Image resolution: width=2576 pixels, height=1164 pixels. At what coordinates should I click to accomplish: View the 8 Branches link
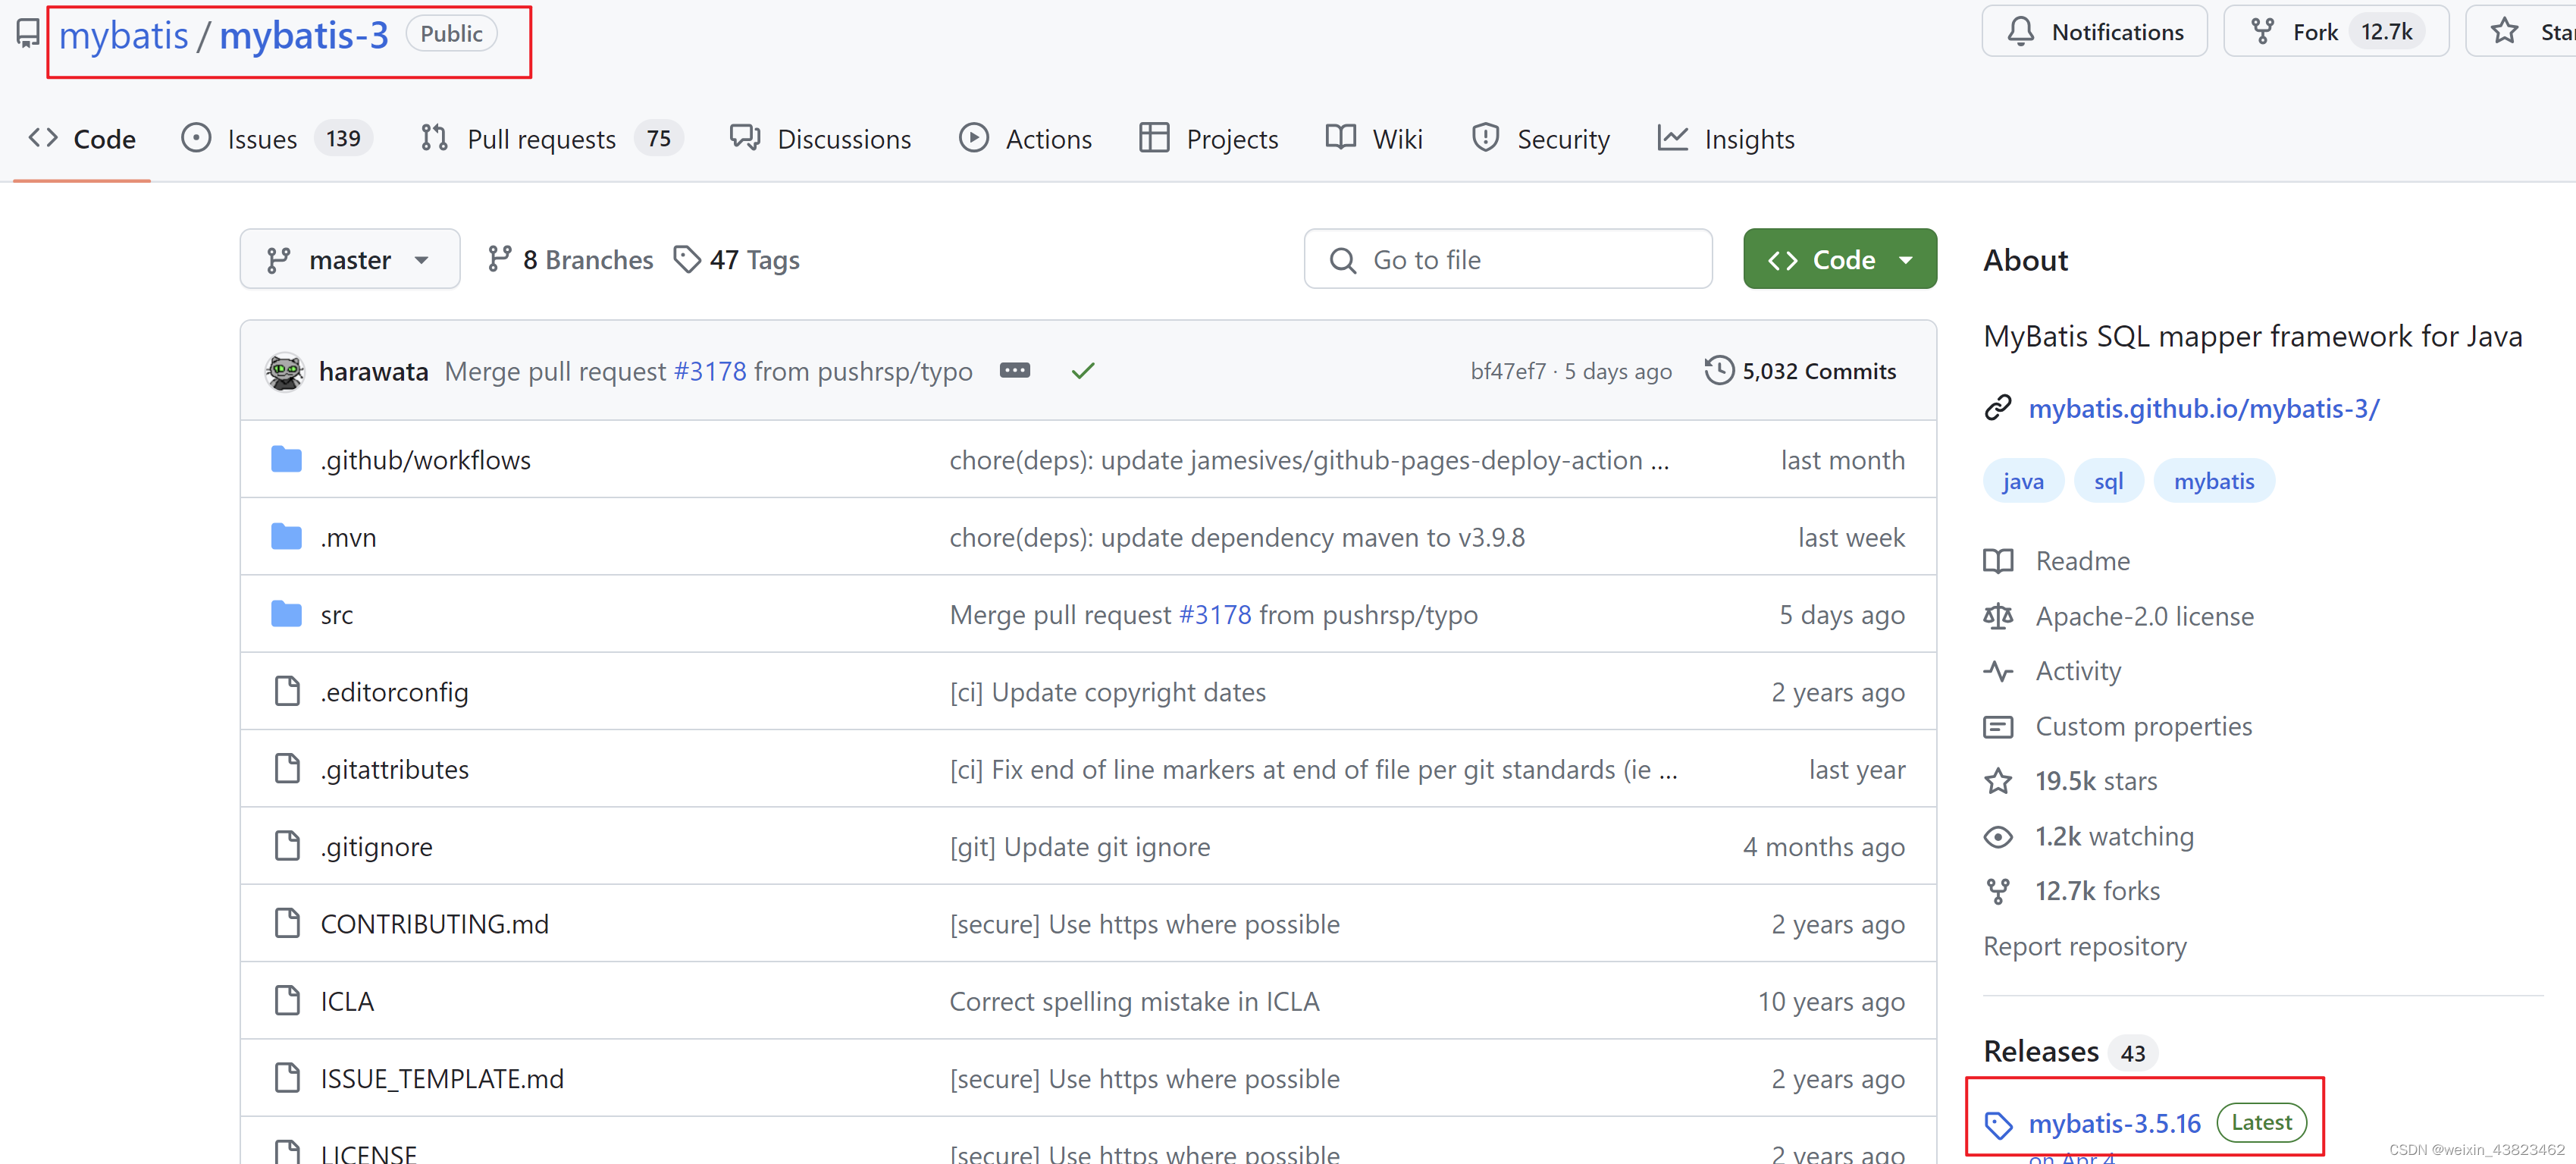(570, 260)
